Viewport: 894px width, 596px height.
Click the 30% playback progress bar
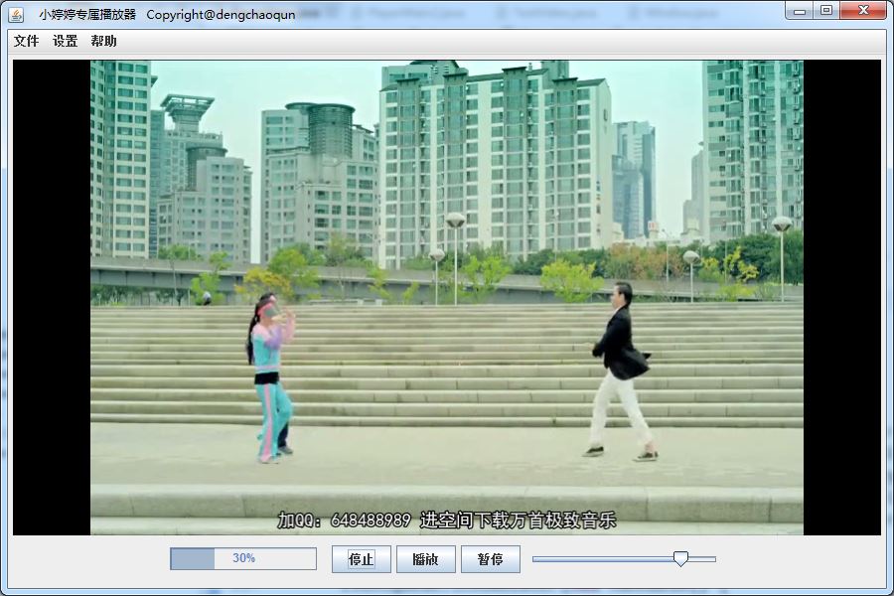[243, 558]
